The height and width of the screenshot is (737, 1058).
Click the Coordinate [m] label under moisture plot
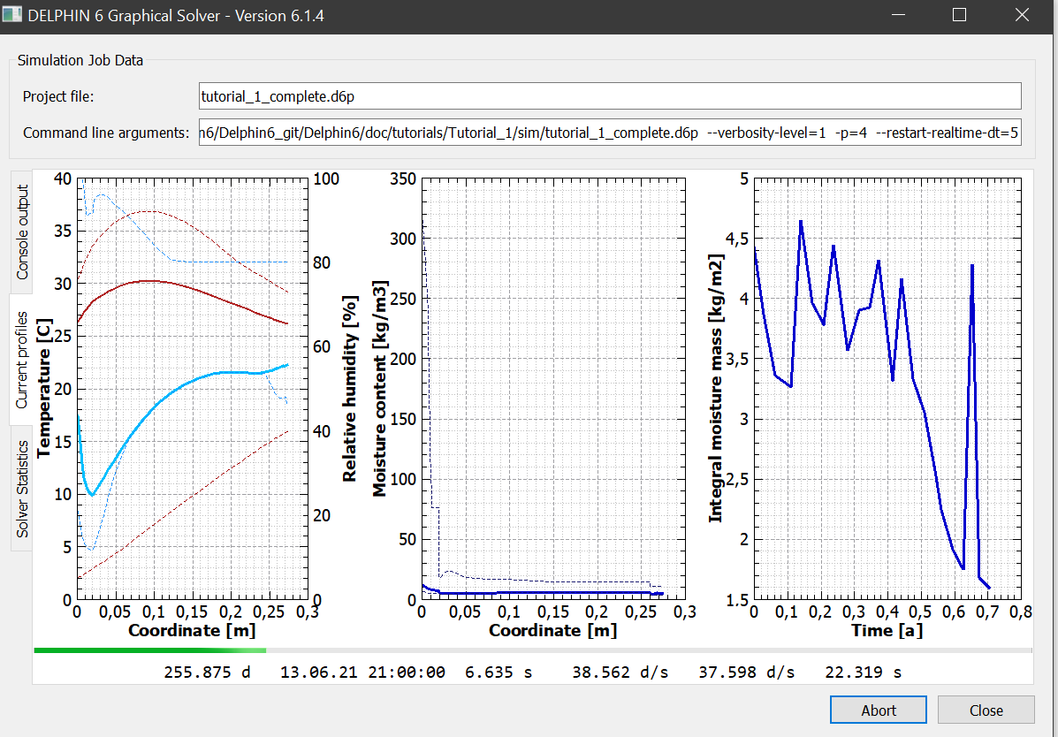(552, 630)
